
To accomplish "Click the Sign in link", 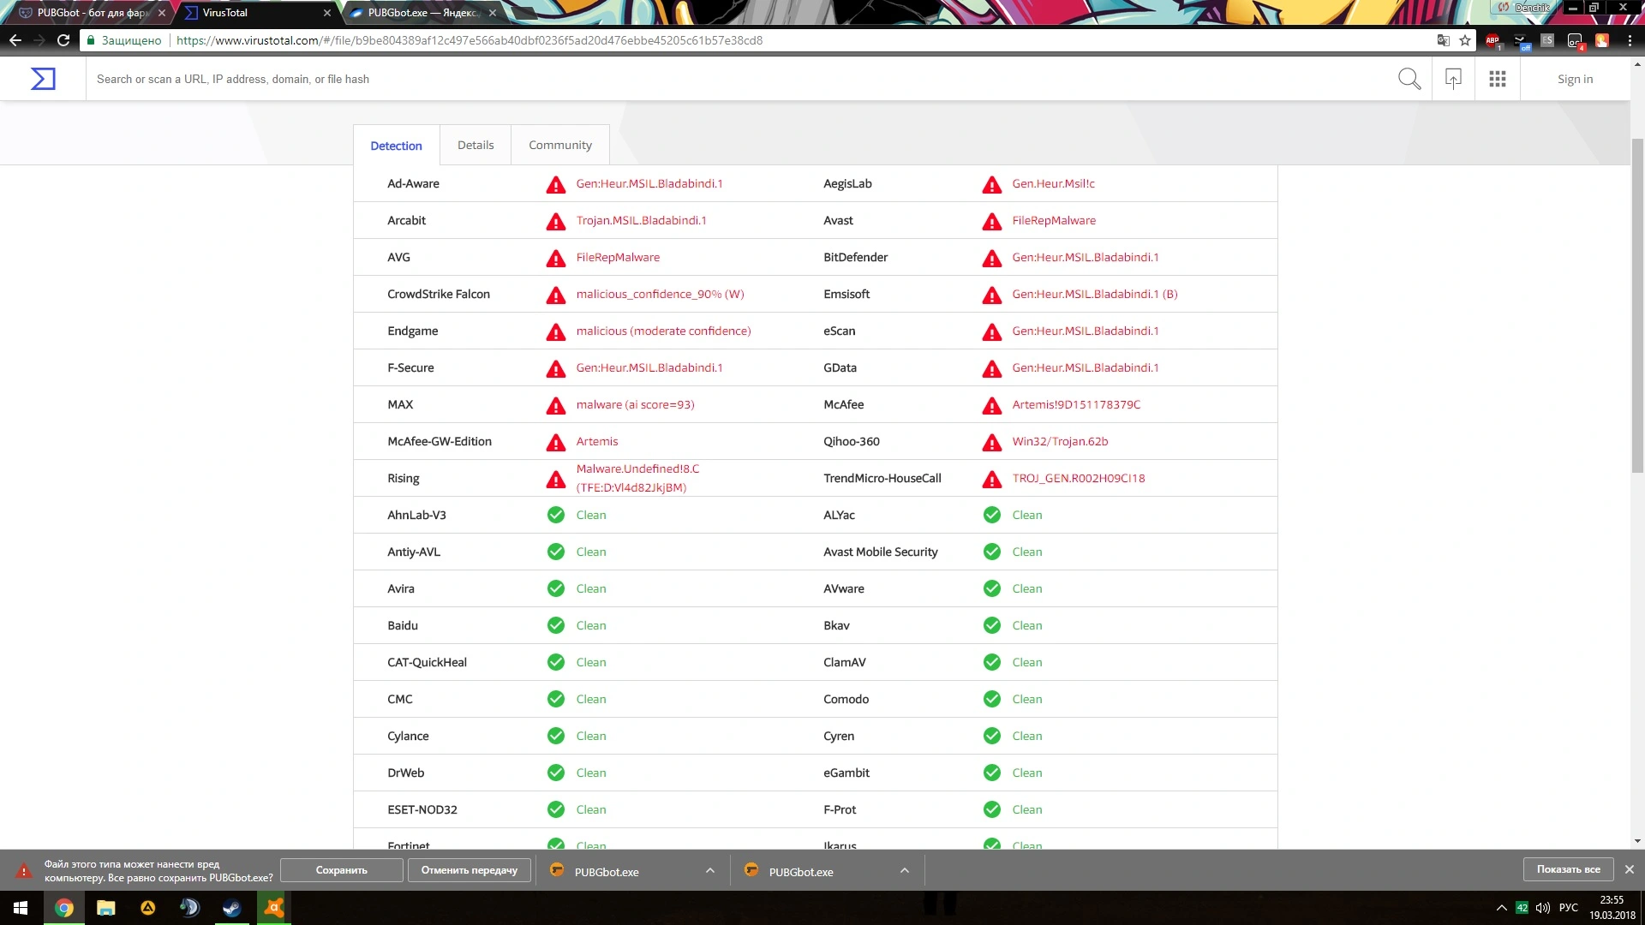I will point(1575,79).
